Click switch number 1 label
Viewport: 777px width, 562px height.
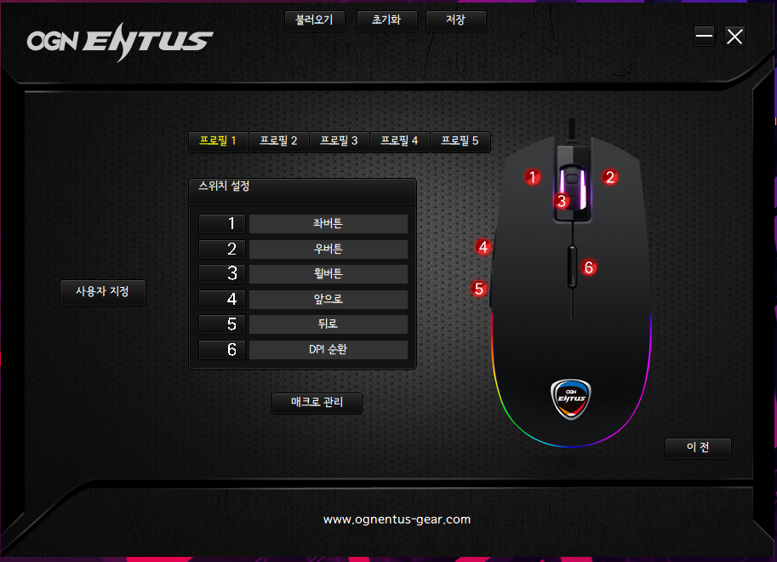pos(222,224)
